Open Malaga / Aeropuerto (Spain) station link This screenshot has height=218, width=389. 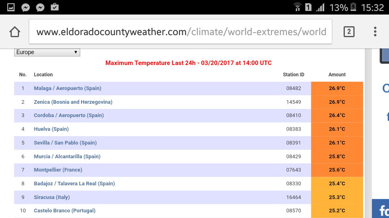click(x=67, y=88)
